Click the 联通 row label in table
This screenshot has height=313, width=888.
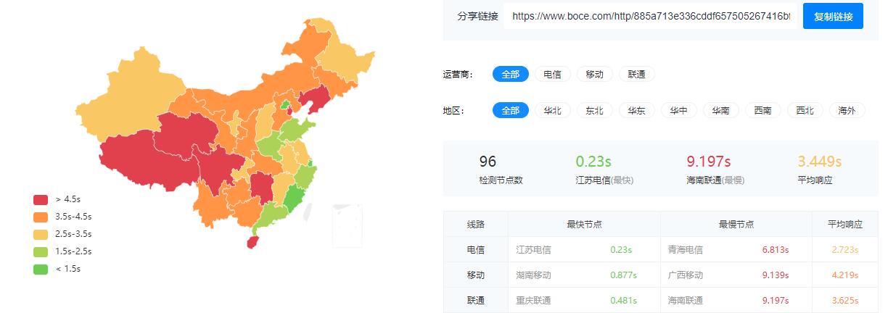click(x=476, y=300)
